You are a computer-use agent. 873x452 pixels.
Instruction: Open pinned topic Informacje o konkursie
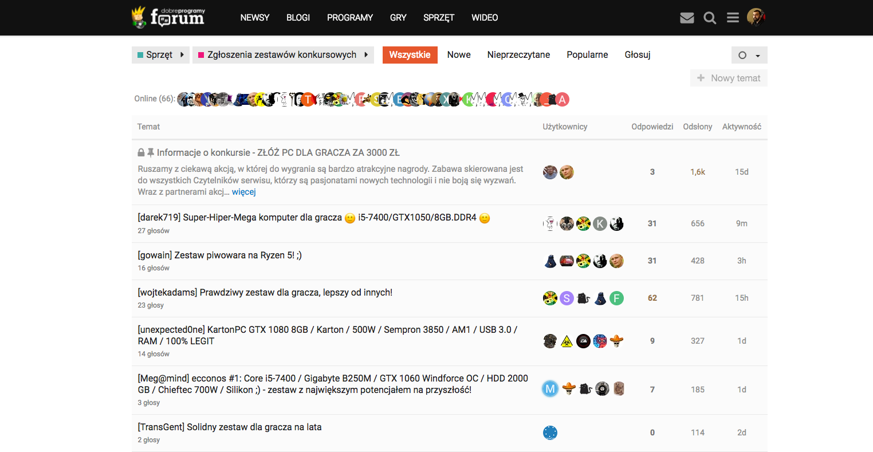278,153
